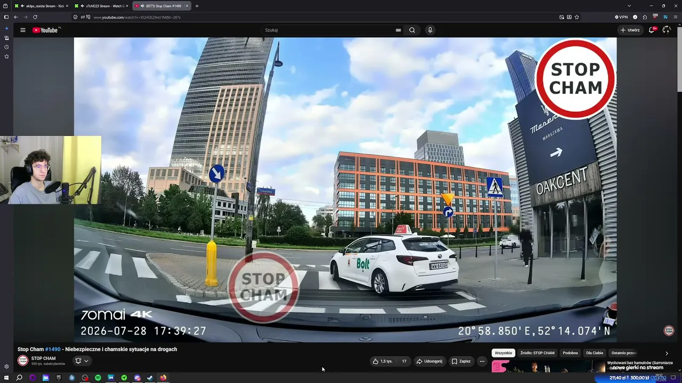Select the Wszystkie filter chip

coord(503,353)
